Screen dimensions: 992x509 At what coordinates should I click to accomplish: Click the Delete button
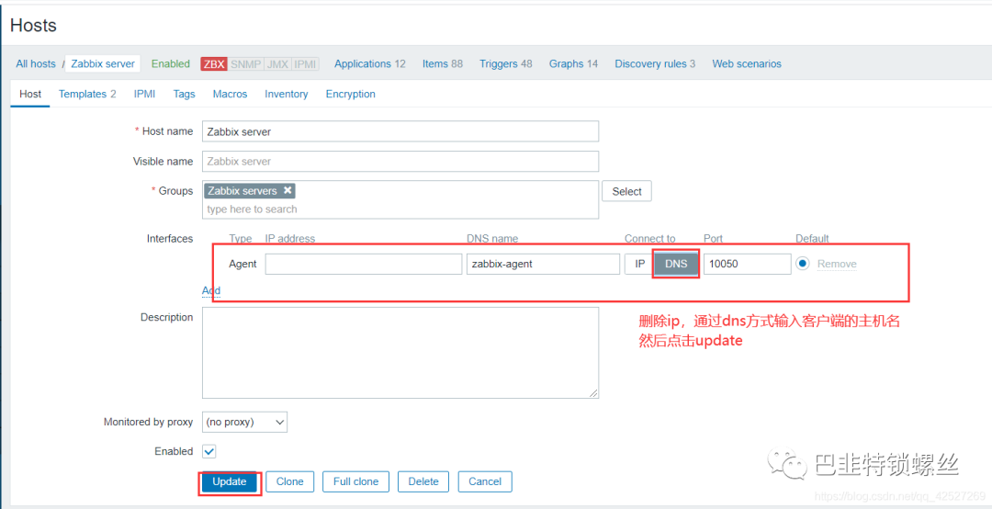click(x=423, y=481)
